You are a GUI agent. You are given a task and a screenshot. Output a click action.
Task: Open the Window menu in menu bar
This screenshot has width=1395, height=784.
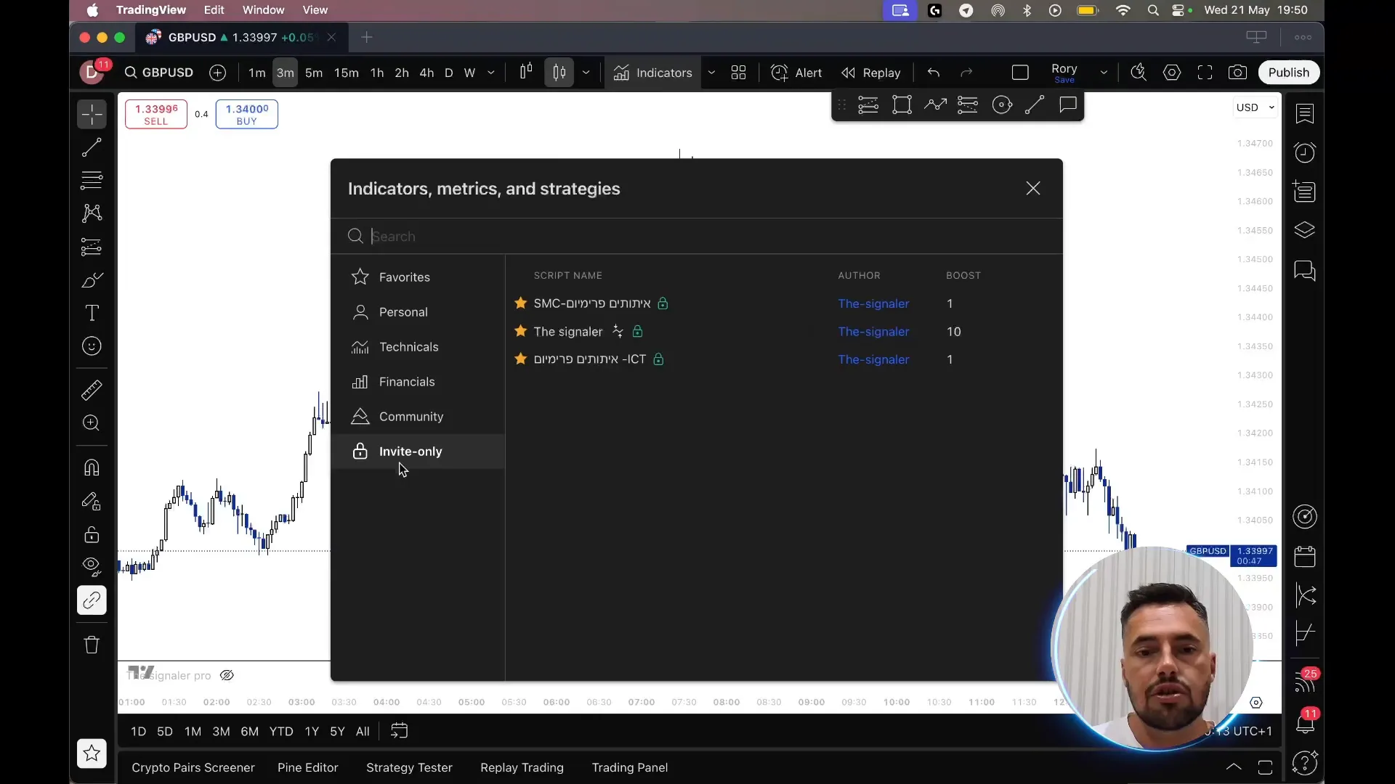point(263,10)
